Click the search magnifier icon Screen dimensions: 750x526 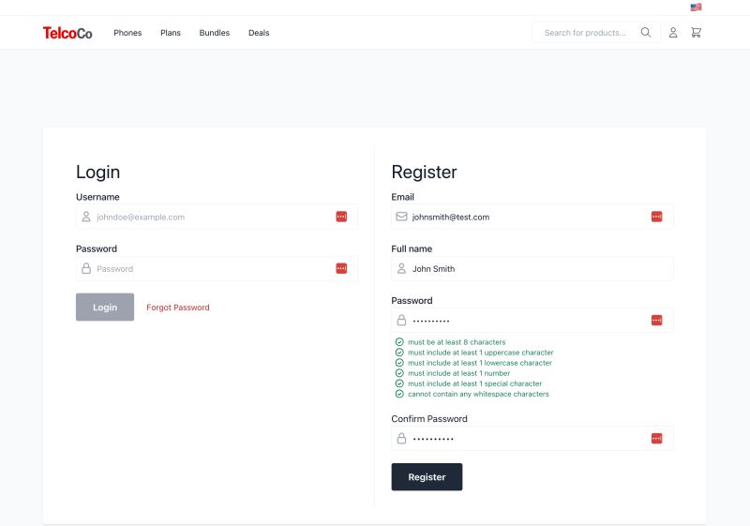click(646, 33)
